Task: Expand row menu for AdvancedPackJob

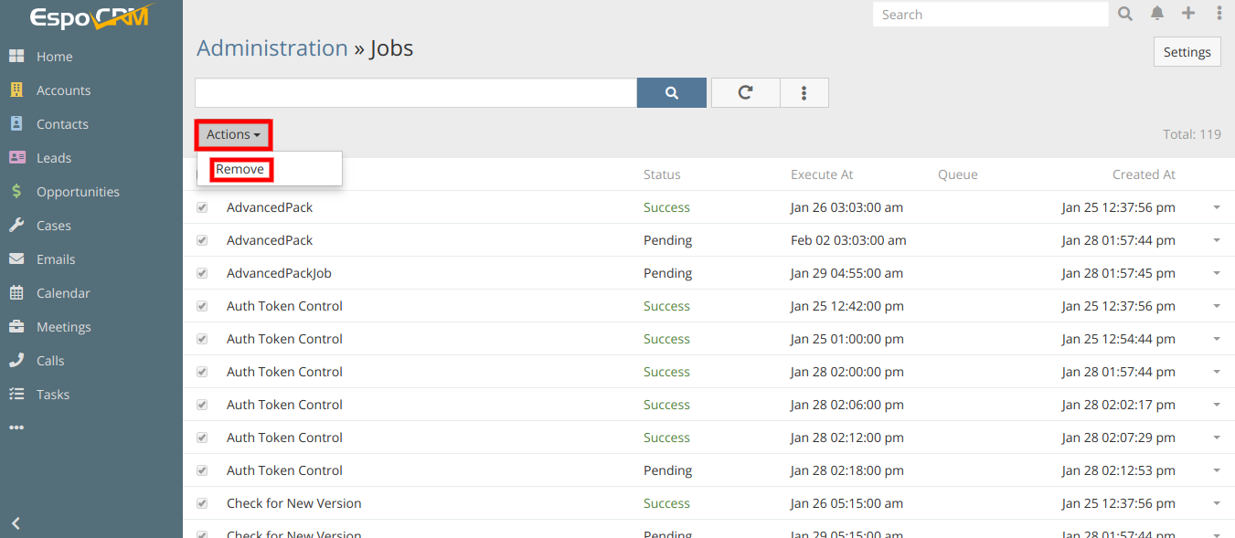Action: (1217, 273)
